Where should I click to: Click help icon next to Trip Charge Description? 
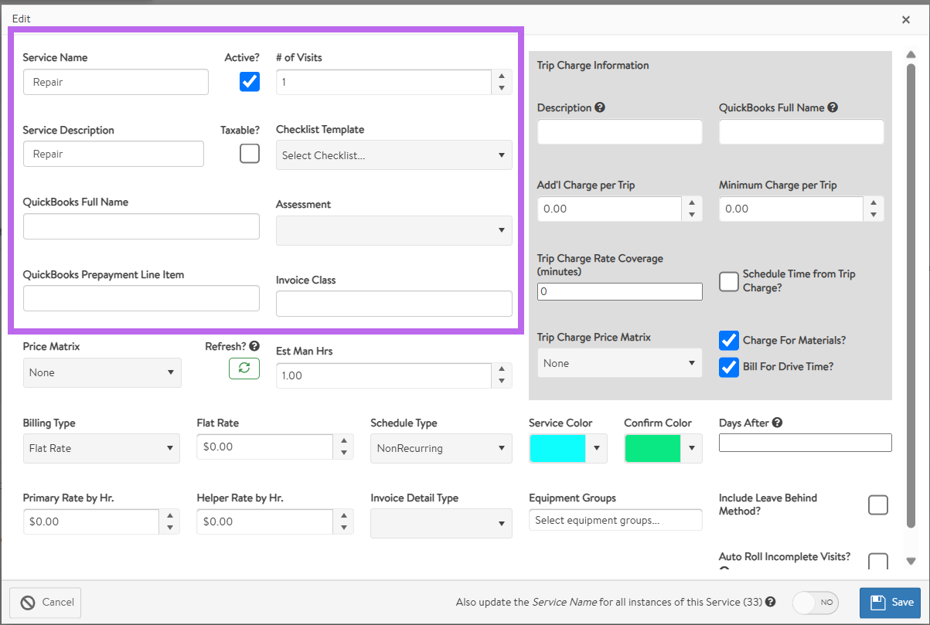600,108
